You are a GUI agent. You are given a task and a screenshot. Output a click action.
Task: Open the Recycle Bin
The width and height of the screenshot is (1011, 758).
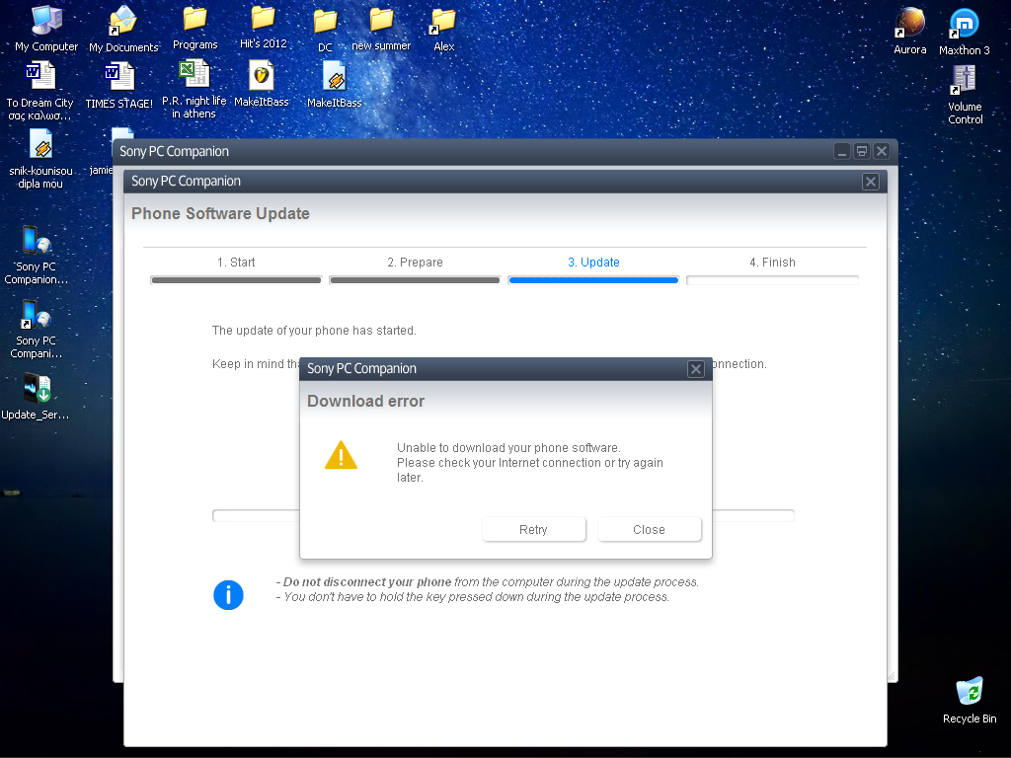[970, 700]
